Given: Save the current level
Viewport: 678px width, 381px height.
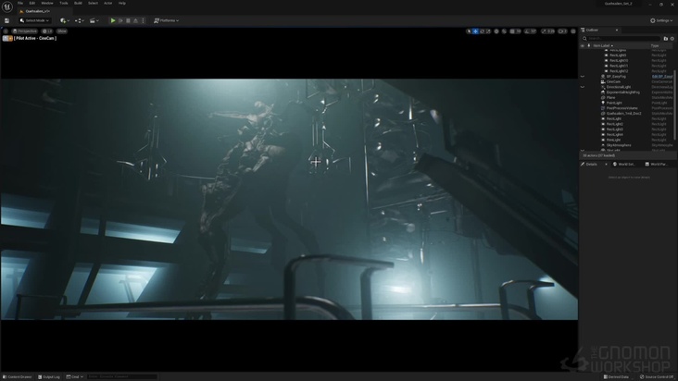Looking at the screenshot, I should coord(6,20).
